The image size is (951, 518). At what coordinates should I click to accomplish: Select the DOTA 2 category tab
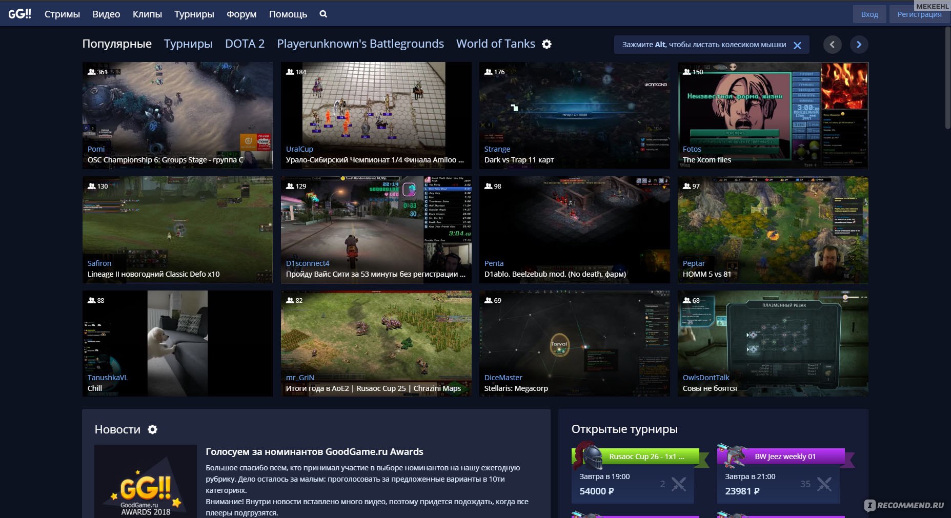[245, 44]
